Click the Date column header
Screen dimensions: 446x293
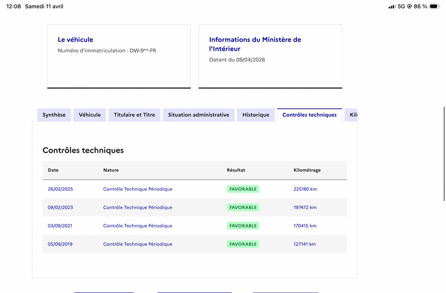(53, 170)
